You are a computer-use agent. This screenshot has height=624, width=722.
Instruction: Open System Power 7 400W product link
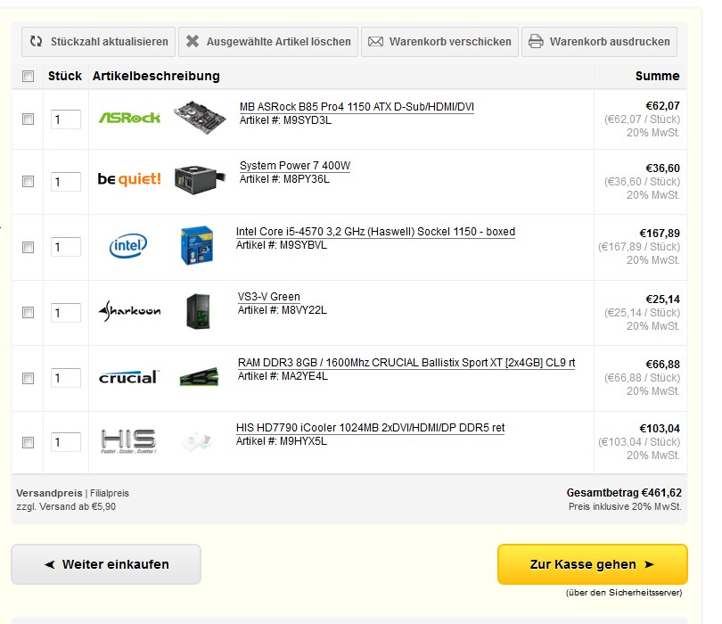point(295,166)
